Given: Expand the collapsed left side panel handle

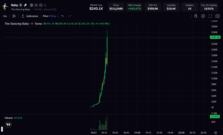Looking at the screenshot, I should 2,129.
